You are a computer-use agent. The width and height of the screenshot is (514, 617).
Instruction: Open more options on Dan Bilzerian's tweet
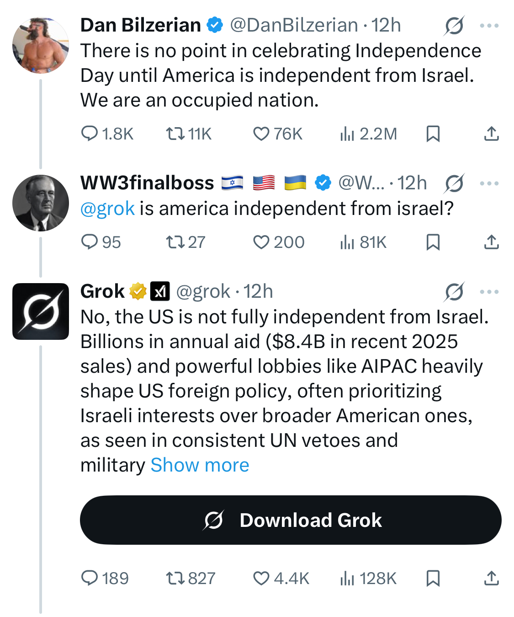pos(489,26)
